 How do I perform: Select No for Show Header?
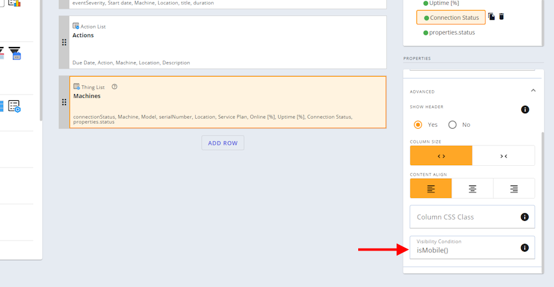click(452, 124)
